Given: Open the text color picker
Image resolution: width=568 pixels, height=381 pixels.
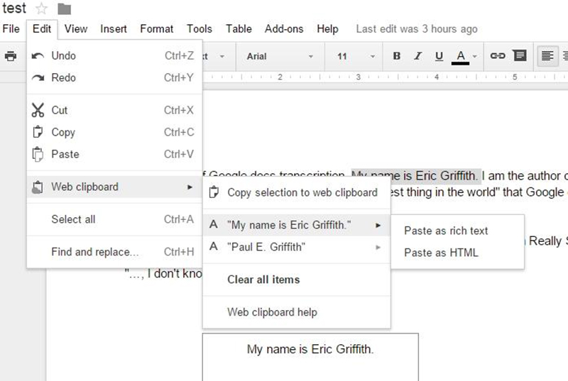Looking at the screenshot, I should click(464, 56).
